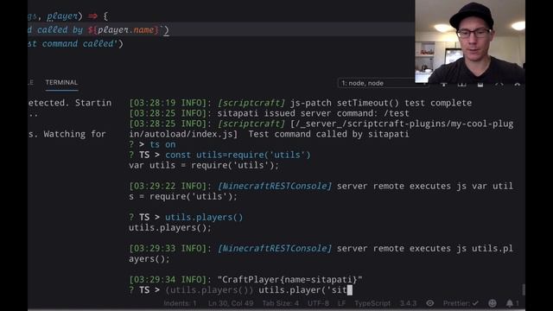The width and height of the screenshot is (553, 311).
Task: Switch to the TERMINAL panel tab
Action: click(61, 83)
